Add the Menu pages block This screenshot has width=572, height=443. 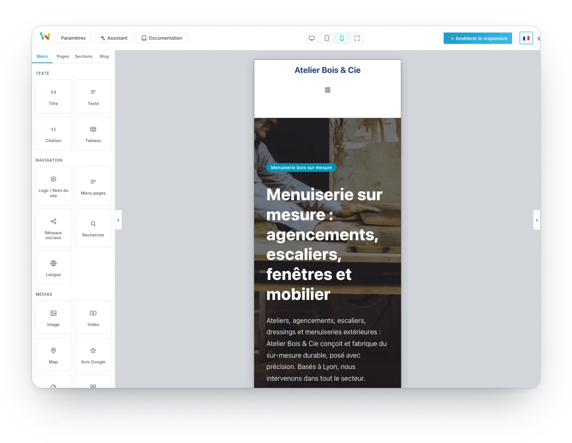click(x=93, y=186)
